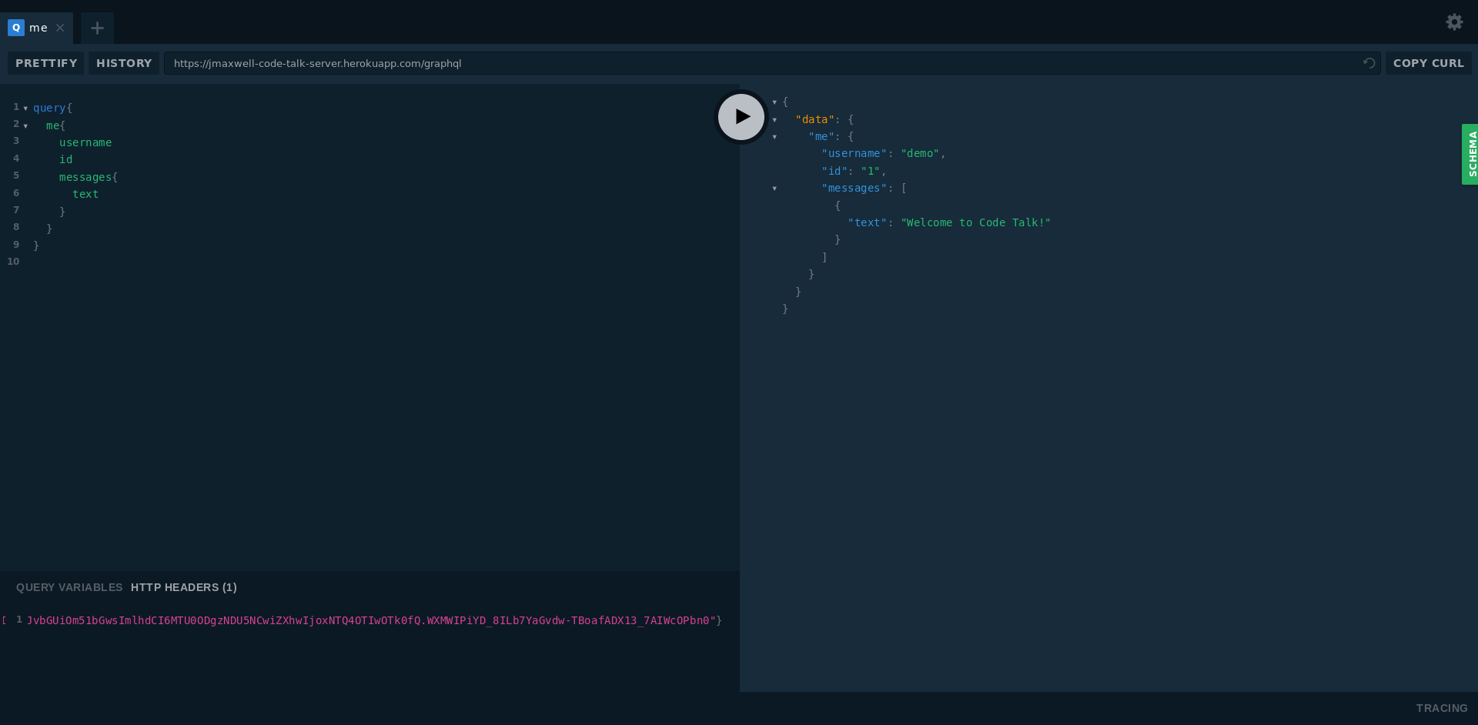Click 'id' field in the query editor
Image resolution: width=1478 pixels, height=725 pixels.
click(65, 159)
